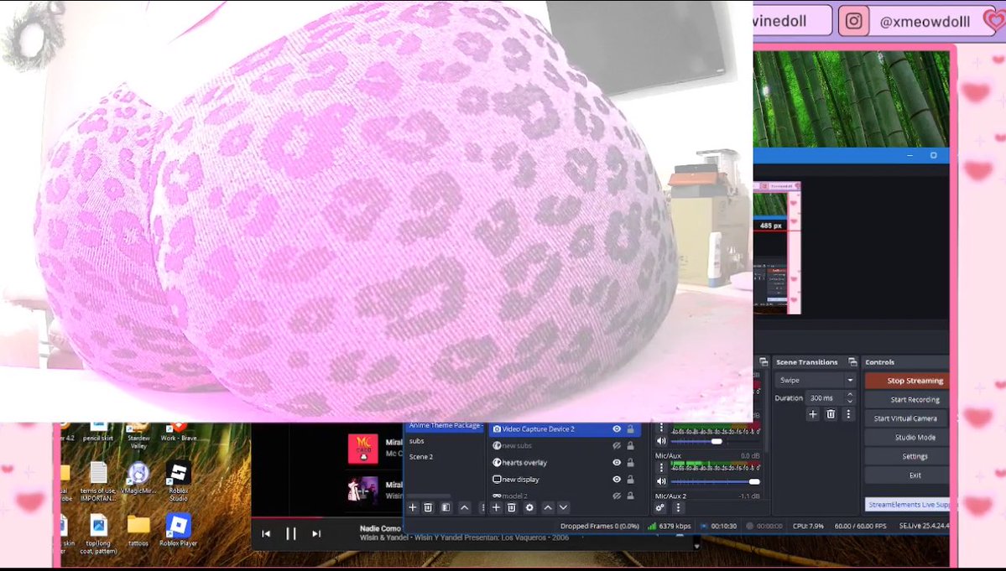Open Mic/Aux channel options dots

click(x=661, y=469)
